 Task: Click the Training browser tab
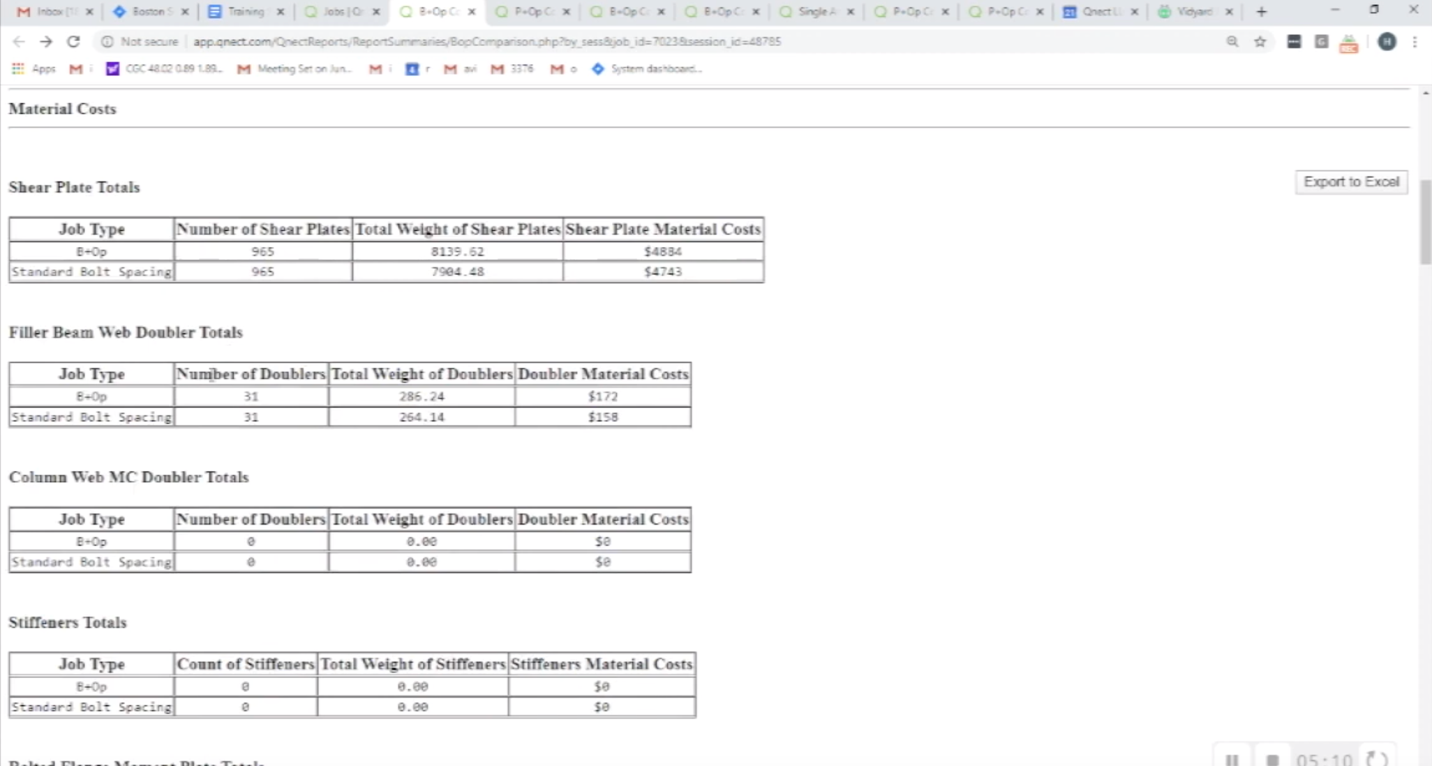coord(242,11)
